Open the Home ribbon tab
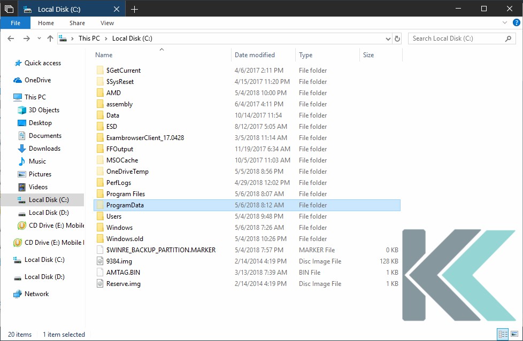Image resolution: width=523 pixels, height=341 pixels. point(46,23)
